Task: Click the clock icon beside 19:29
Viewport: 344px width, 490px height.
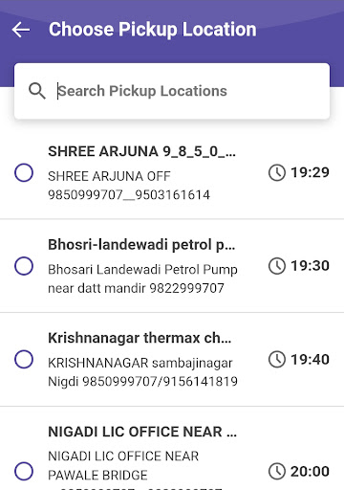Action: pos(277,172)
